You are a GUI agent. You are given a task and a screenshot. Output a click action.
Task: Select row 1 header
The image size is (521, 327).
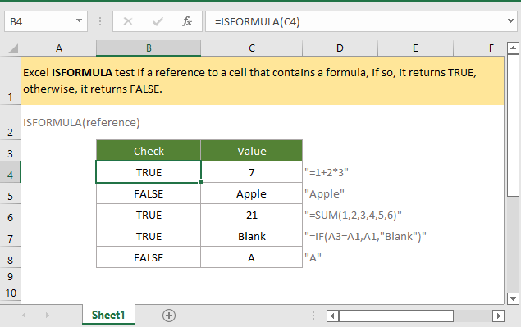tap(11, 80)
